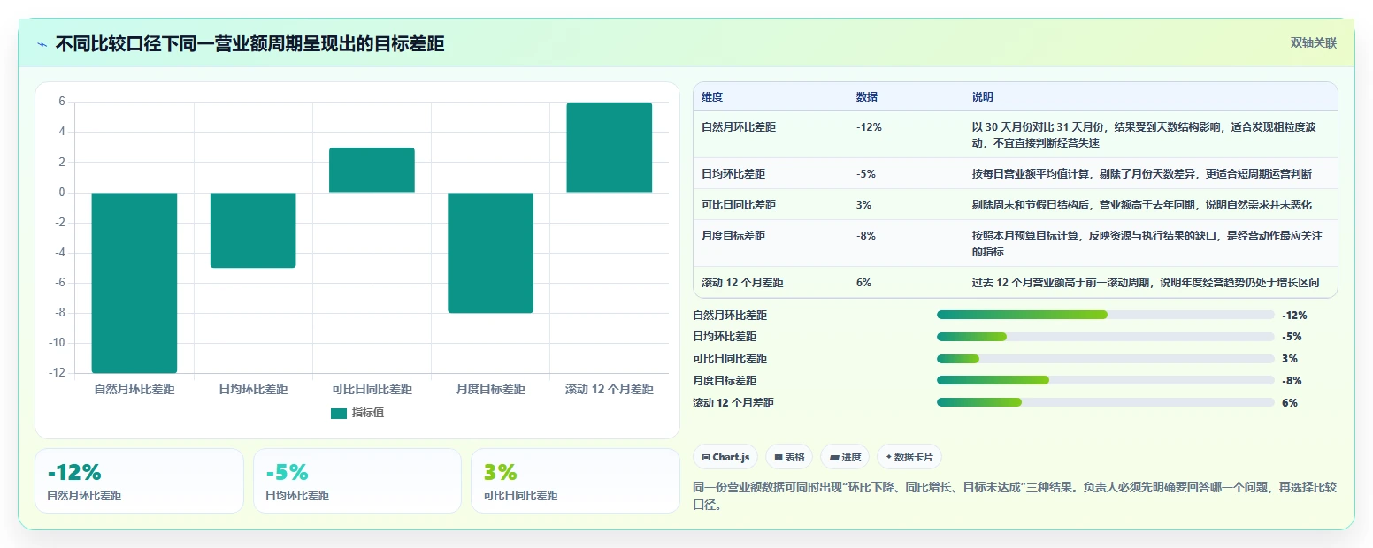The width and height of the screenshot is (1373, 548).
Task: Click the panel title 不同比较口径下
Action: pyautogui.click(x=249, y=44)
